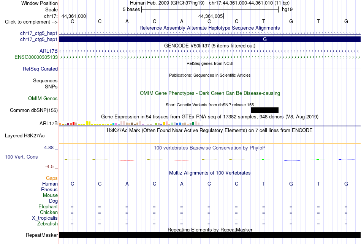Screen dimensions: 361x244
Task: Click ARL17B label in the GTEx track
Action: [x=48, y=123]
